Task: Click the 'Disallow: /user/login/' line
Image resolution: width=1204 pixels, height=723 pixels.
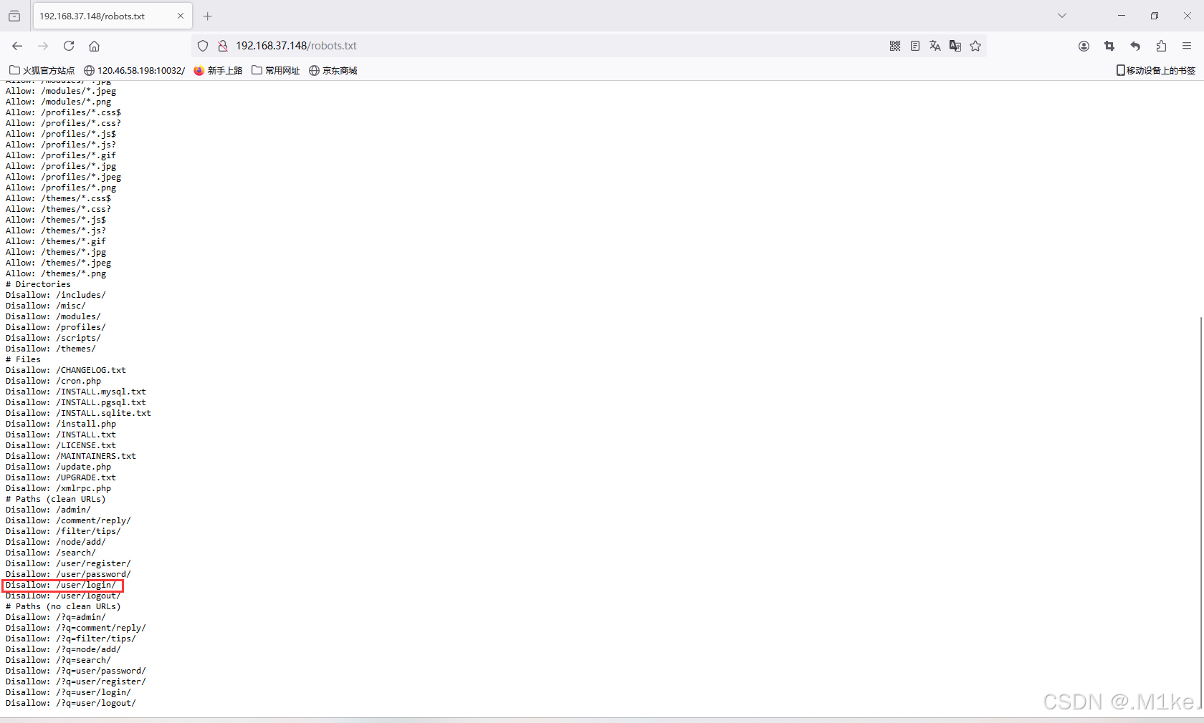Action: coord(61,585)
